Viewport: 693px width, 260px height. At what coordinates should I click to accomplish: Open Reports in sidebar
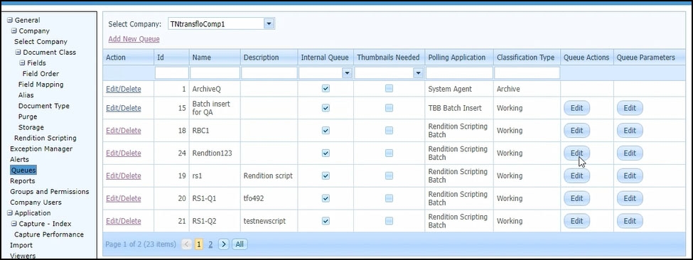pos(23,181)
